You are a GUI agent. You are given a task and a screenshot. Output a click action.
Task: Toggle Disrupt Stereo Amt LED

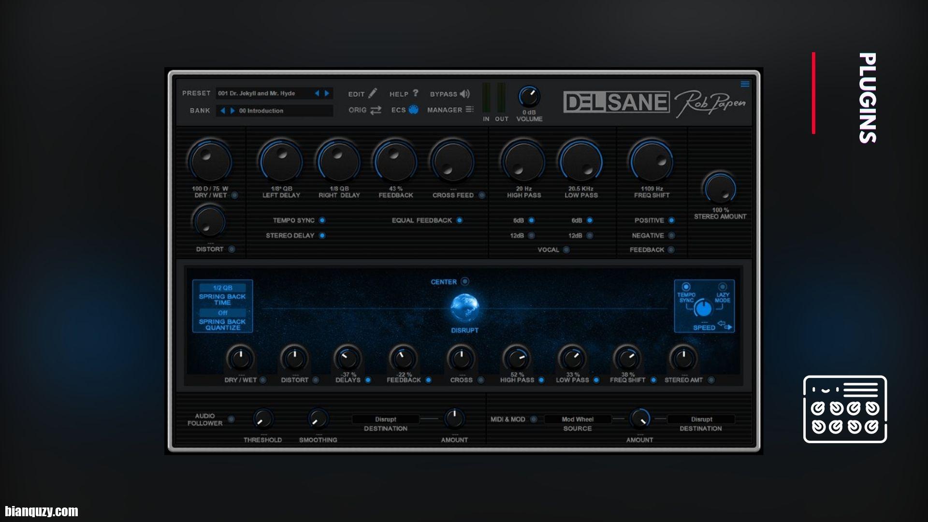pos(711,380)
